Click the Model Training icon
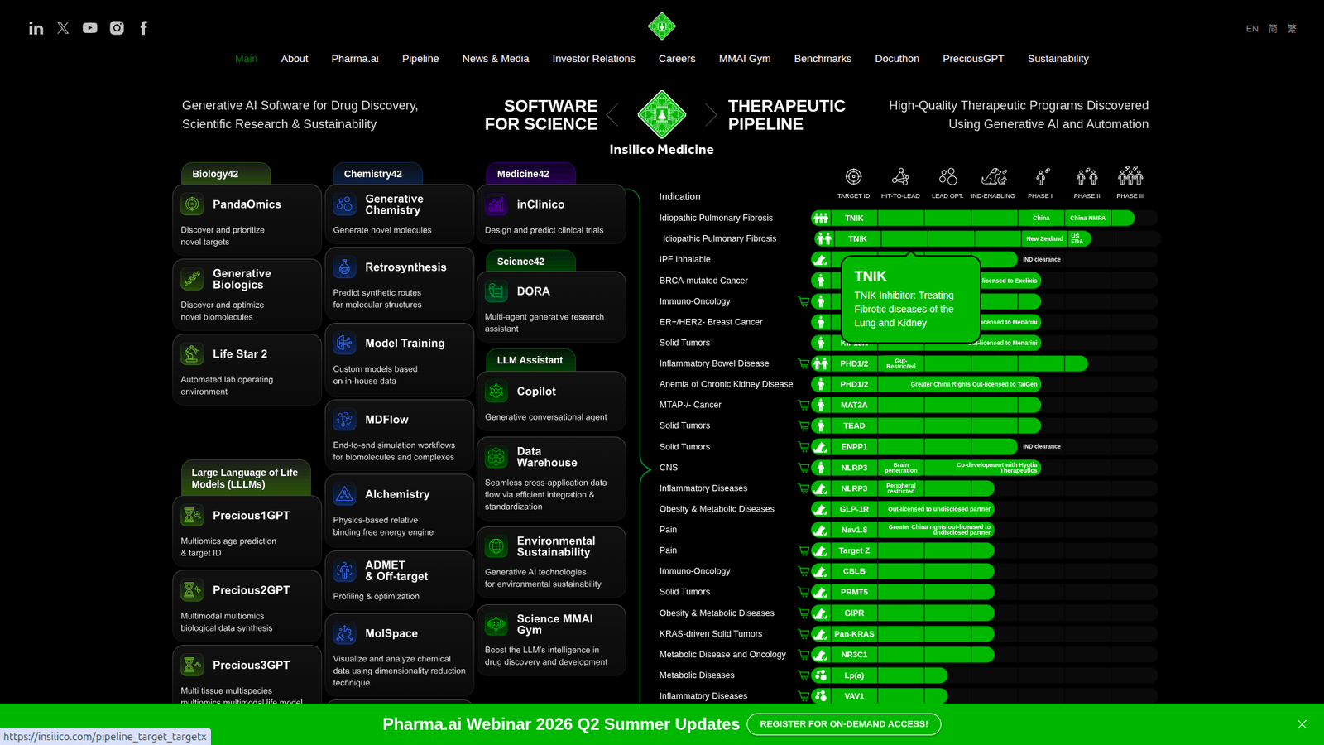Viewport: 1324px width, 745px height. (x=344, y=344)
